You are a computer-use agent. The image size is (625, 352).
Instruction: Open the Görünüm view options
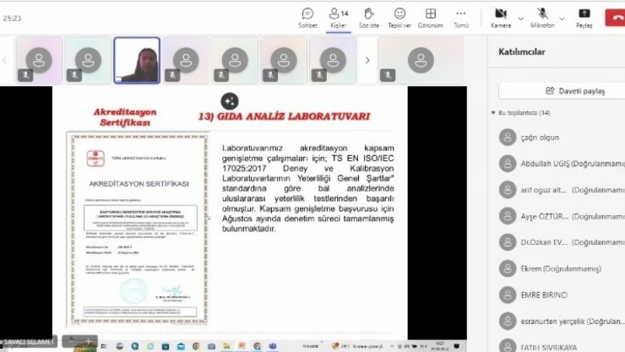(430, 19)
